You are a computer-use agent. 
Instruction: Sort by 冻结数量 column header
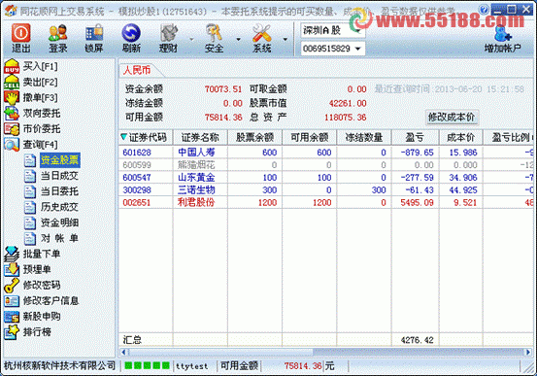[x=364, y=137]
